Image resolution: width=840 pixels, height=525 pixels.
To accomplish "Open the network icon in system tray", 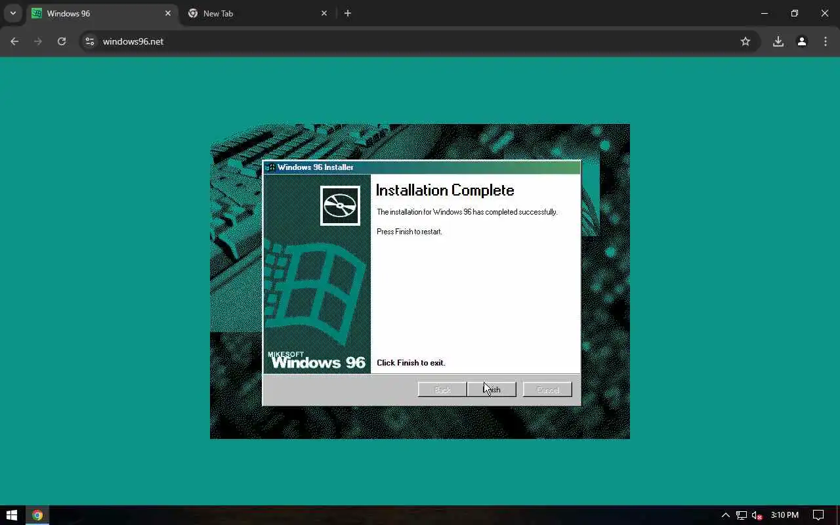I will [x=742, y=515].
